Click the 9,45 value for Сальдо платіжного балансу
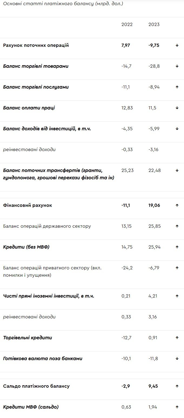Image resolution: width=184 pixels, height=418 pixels. (153, 386)
